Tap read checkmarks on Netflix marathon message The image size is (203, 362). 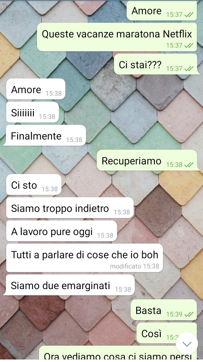[189, 45]
